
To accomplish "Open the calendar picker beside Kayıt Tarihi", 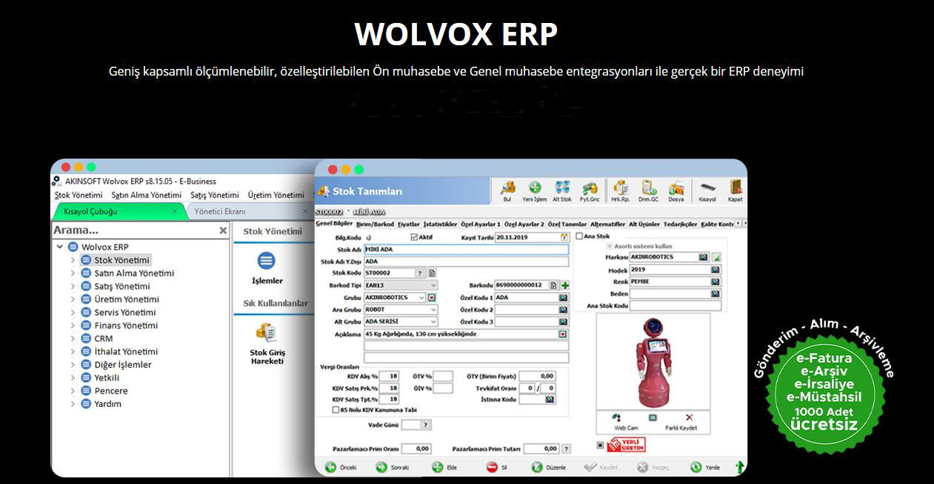I will [x=564, y=237].
